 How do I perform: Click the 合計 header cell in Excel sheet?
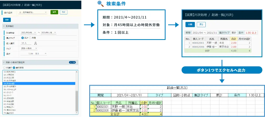coord(144,103)
